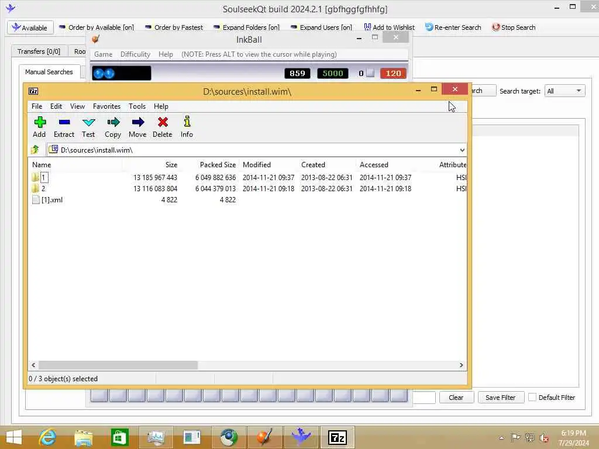
Task: Toggle Order by Fastest option
Action: click(x=174, y=27)
